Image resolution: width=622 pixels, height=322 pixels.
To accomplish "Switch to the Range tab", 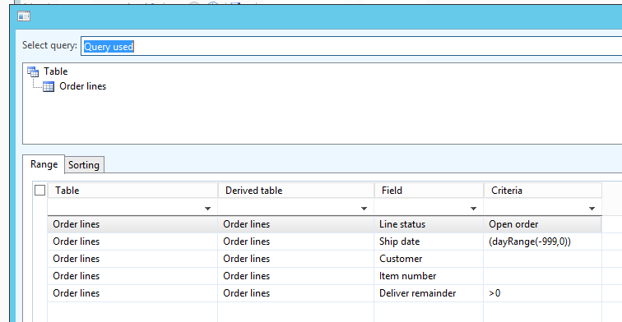I will (x=44, y=164).
